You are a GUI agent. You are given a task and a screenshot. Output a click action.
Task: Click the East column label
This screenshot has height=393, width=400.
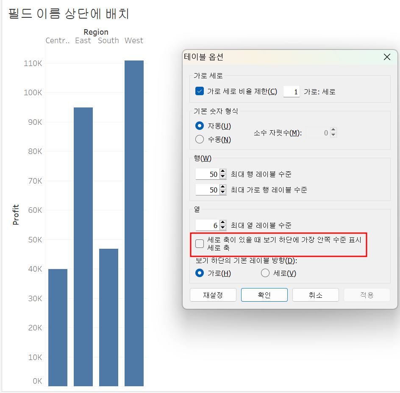pyautogui.click(x=83, y=41)
